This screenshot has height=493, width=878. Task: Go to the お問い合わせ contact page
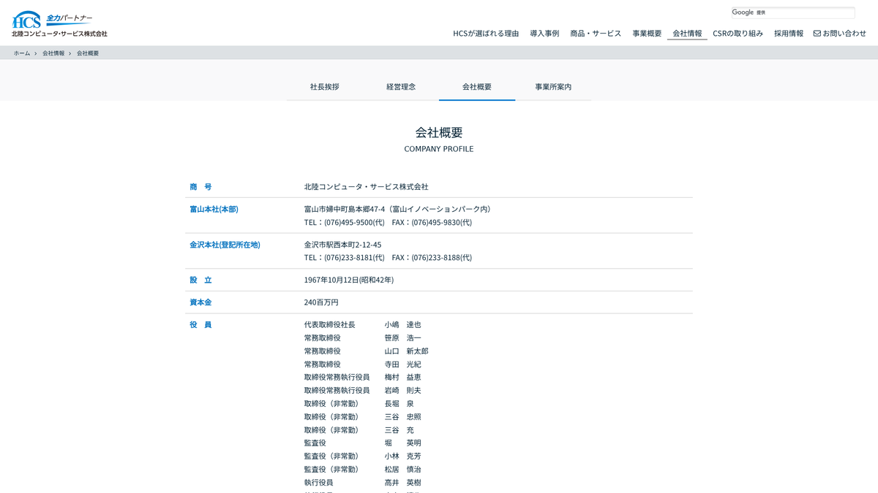(840, 34)
